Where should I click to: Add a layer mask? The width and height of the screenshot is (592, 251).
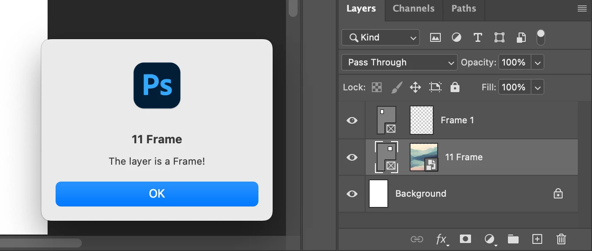pos(465,239)
